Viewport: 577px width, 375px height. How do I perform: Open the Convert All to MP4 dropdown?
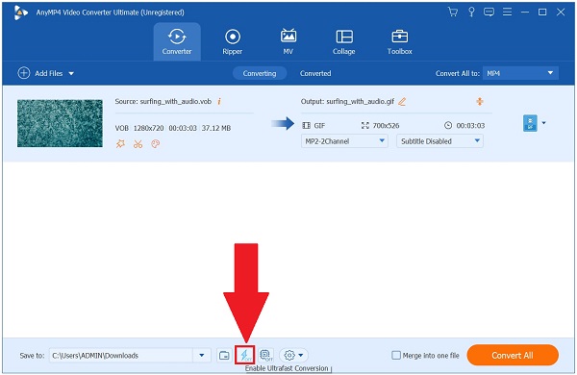point(520,73)
